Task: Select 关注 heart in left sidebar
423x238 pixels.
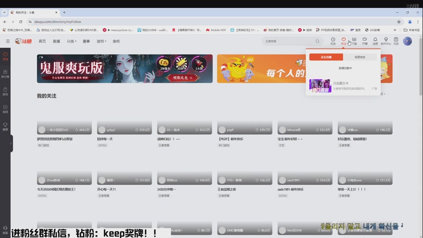Action: point(5,56)
